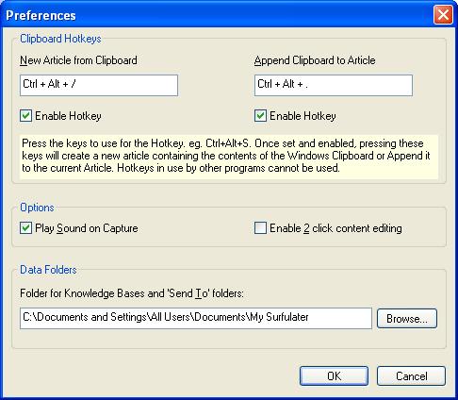Confirm settings with the OK button
Screen dimensions: 458x400
334,375
